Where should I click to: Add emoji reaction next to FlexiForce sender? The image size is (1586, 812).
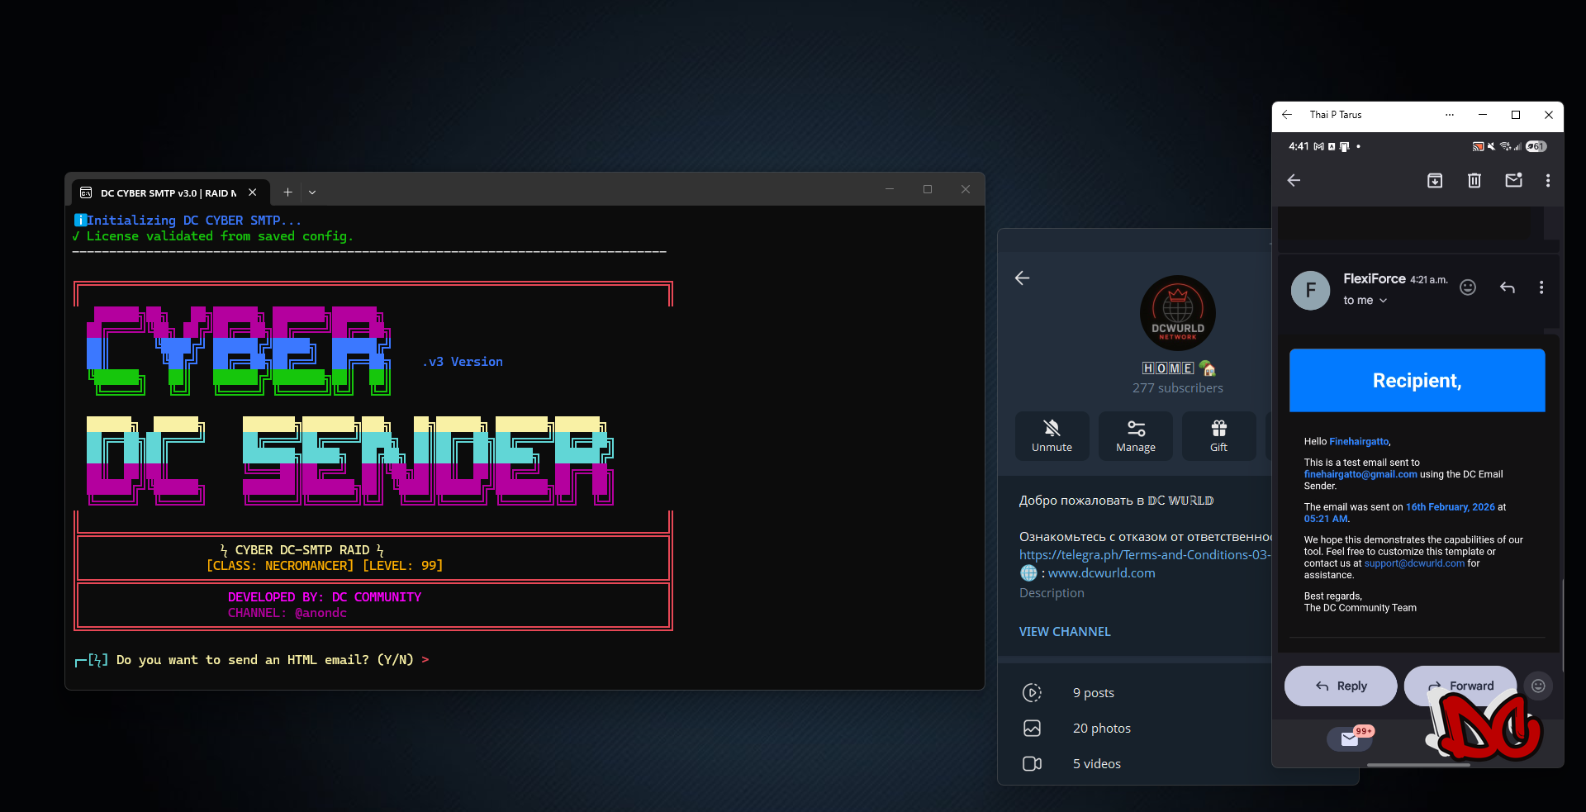pyautogui.click(x=1468, y=287)
